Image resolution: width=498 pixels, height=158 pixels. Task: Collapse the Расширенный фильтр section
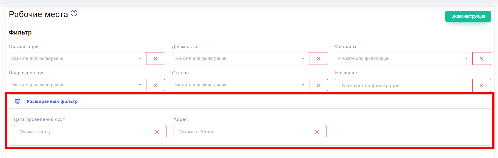pyautogui.click(x=52, y=102)
